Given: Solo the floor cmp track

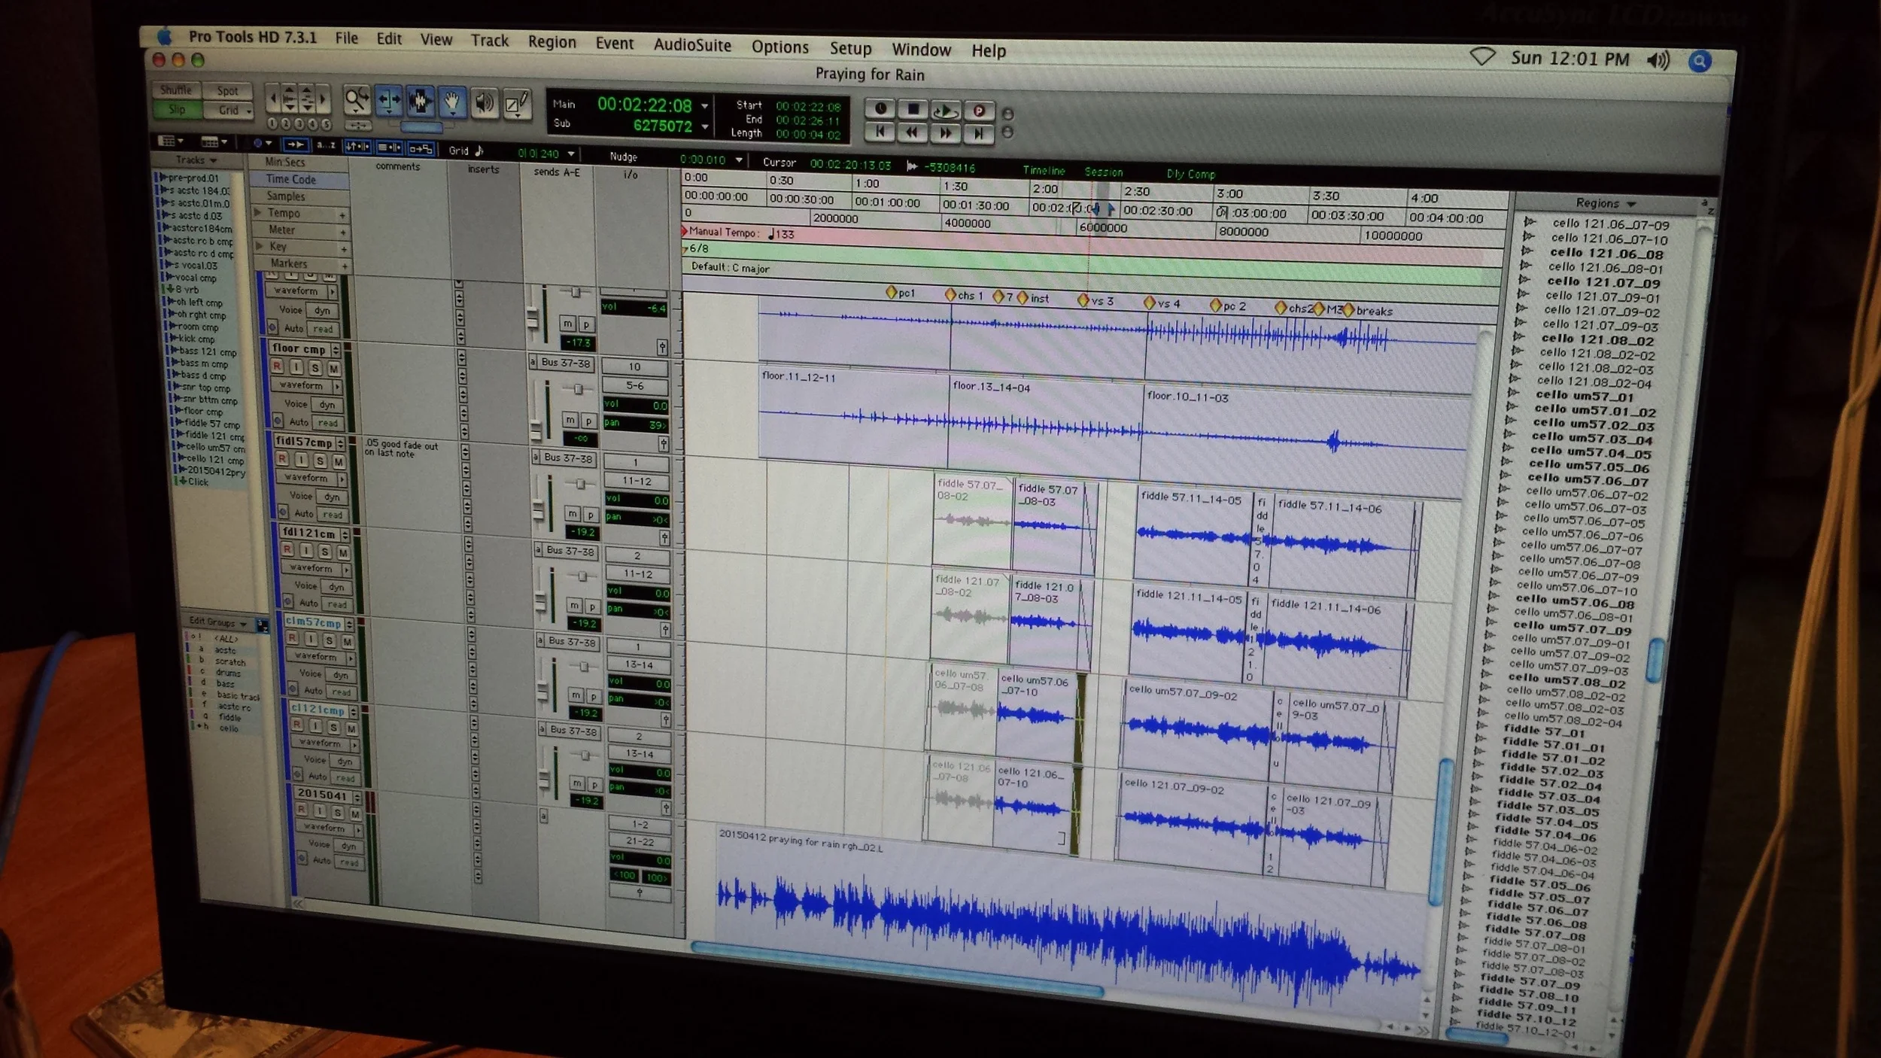Looking at the screenshot, I should tap(315, 367).
